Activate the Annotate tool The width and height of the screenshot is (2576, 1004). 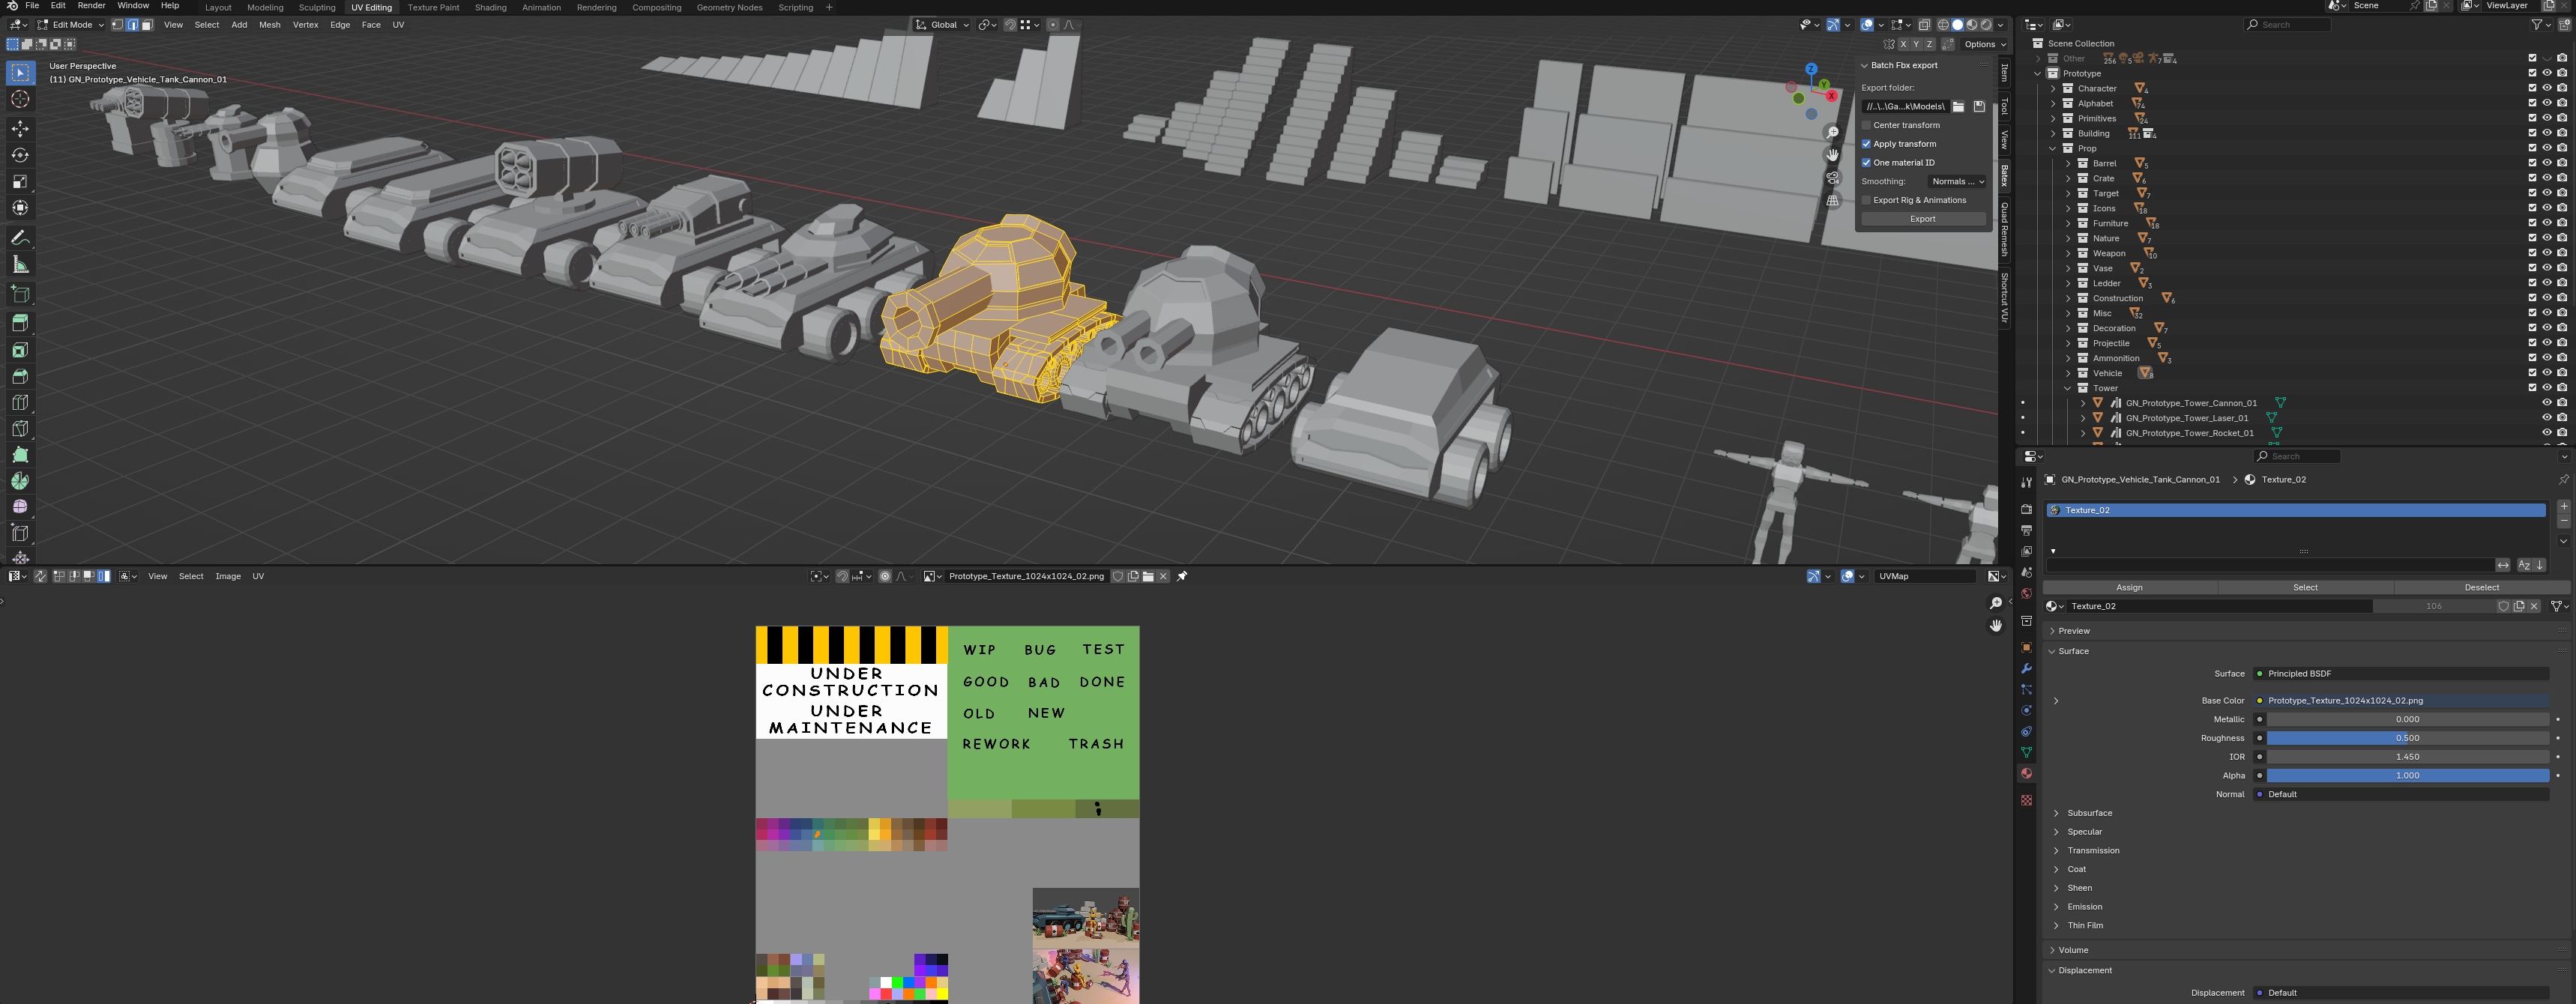(x=20, y=237)
